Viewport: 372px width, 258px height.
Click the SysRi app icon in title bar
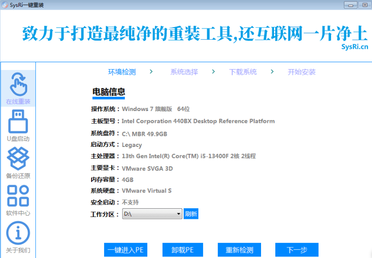(5, 5)
